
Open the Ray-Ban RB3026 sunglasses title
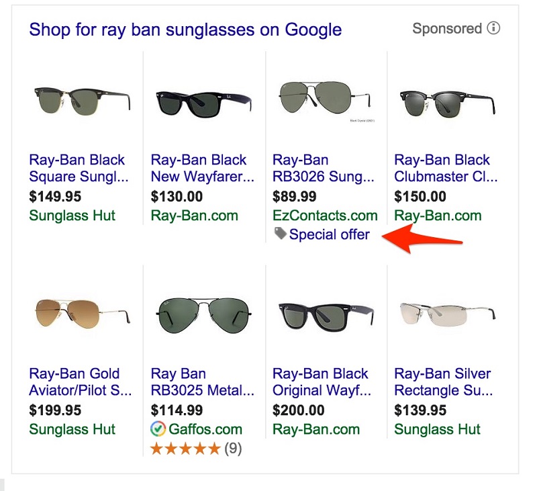pyautogui.click(x=324, y=169)
